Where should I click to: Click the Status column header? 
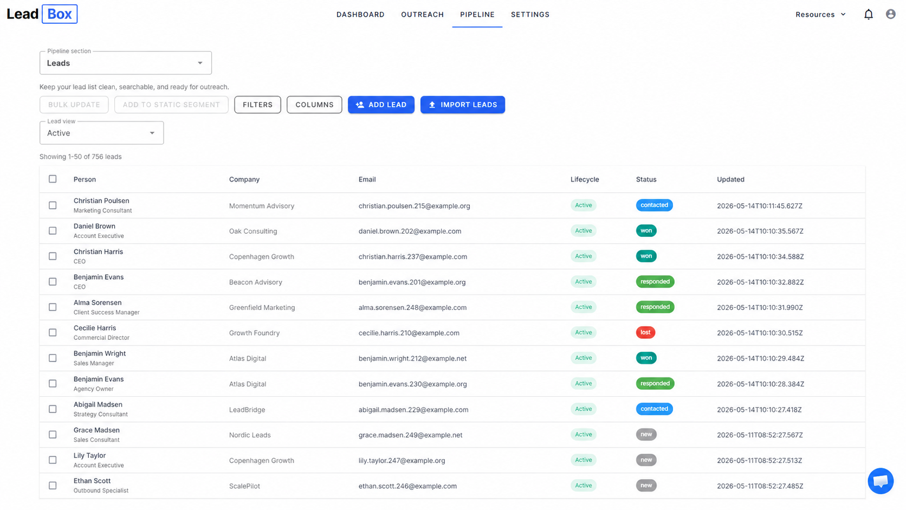pos(646,179)
